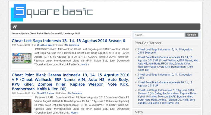This screenshot has width=211, height=115.
Task: Open post title Cheat Lost Saga Indonesia Season 6
Action: click(x=68, y=41)
